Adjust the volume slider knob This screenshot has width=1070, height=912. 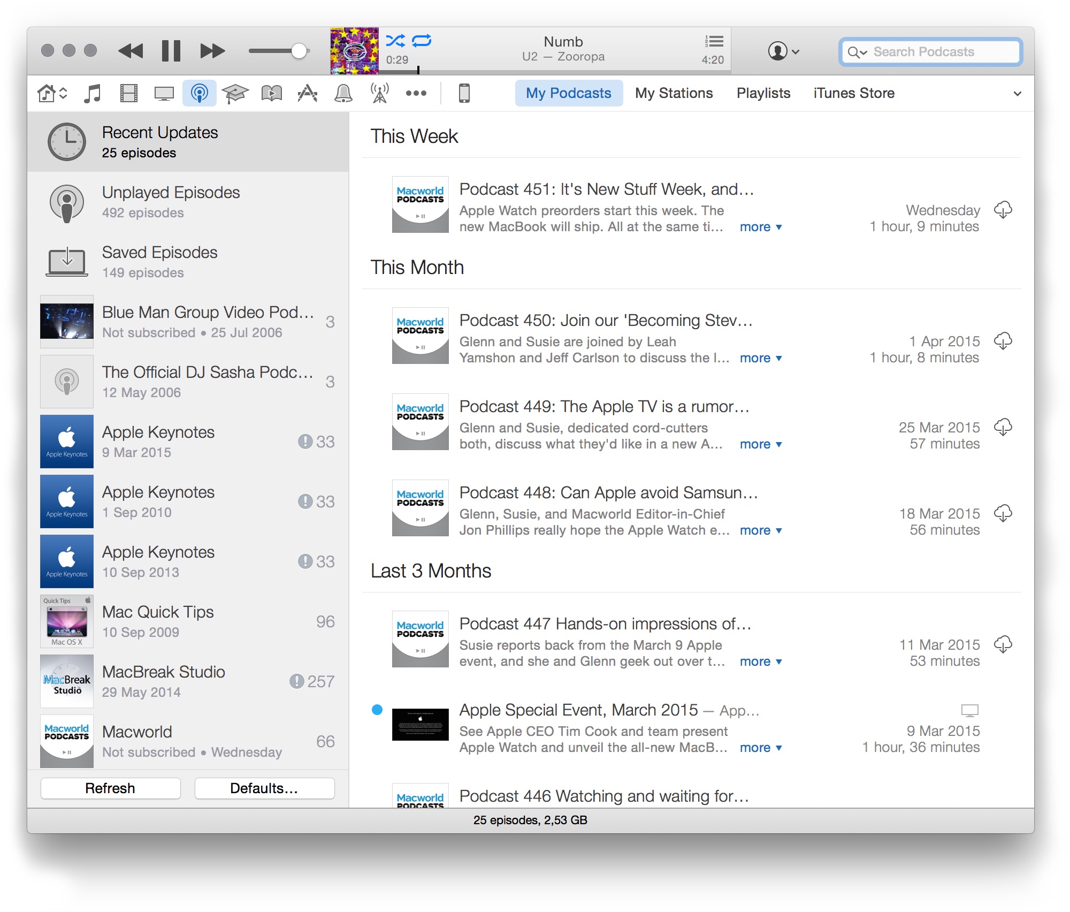(299, 51)
